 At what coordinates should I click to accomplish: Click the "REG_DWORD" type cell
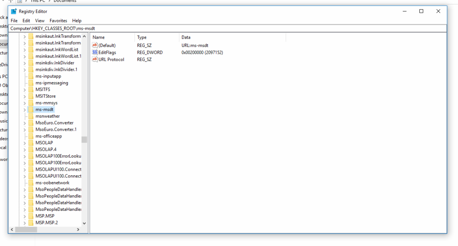click(150, 53)
